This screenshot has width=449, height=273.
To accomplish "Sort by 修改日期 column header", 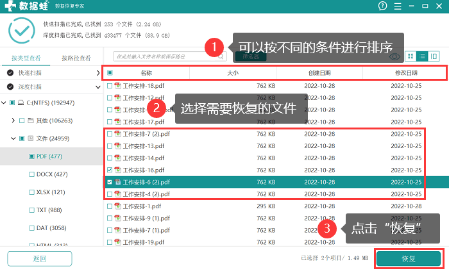I will [406, 73].
